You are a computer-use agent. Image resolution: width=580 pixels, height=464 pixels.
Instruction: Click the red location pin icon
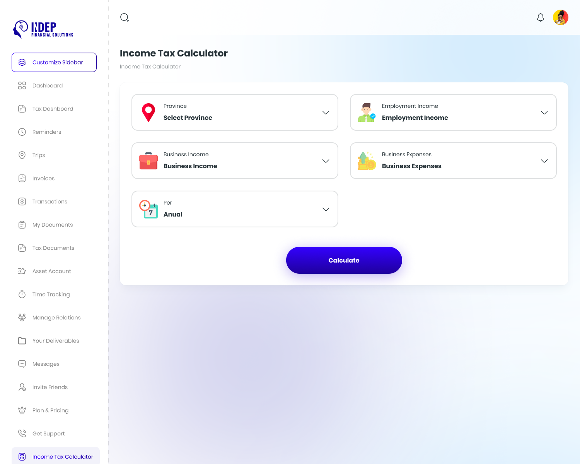coord(148,113)
